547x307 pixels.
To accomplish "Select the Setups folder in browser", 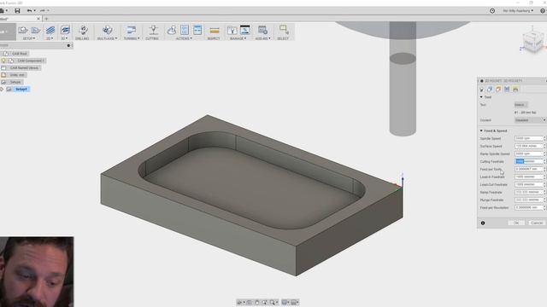I will (x=15, y=82).
